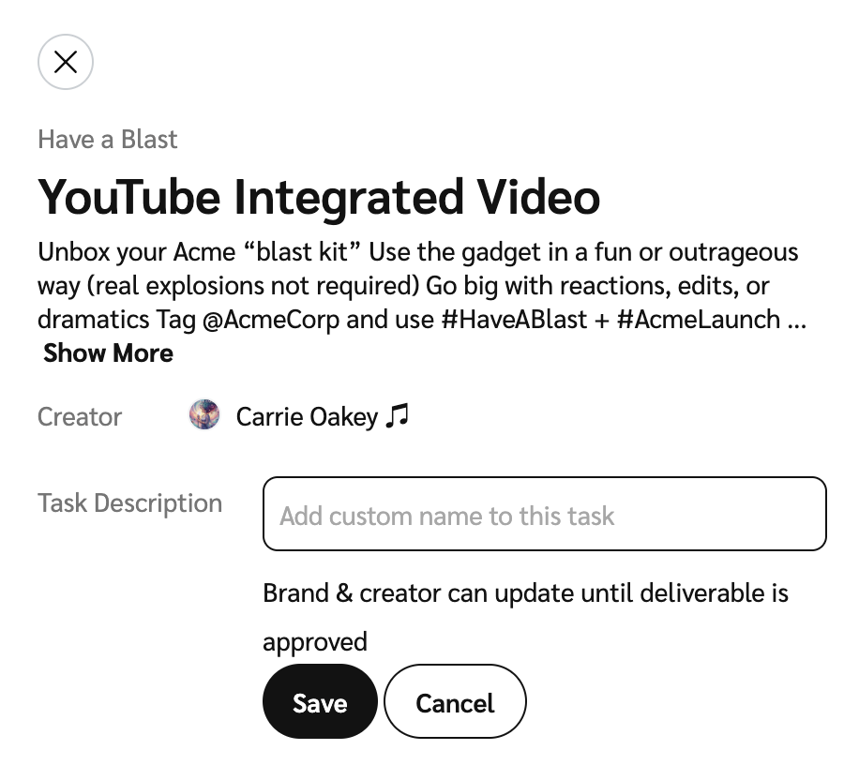Click Carrie Oakey's profile avatar

[204, 415]
